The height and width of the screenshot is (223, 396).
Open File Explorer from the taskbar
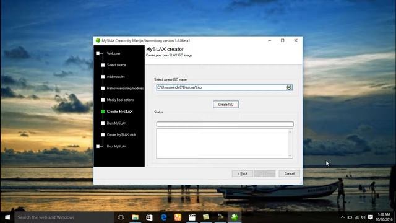point(136,217)
